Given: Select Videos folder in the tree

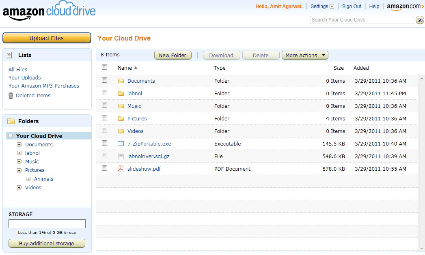Looking at the screenshot, I should point(33,188).
